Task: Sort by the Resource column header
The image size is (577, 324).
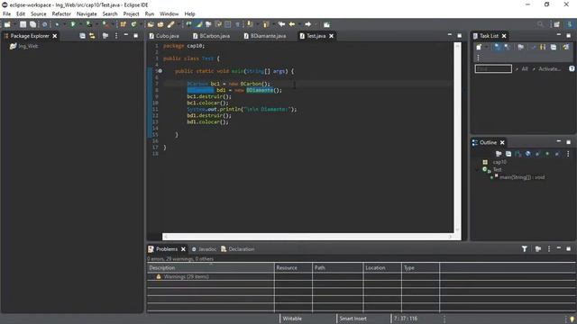Action: tap(293, 268)
